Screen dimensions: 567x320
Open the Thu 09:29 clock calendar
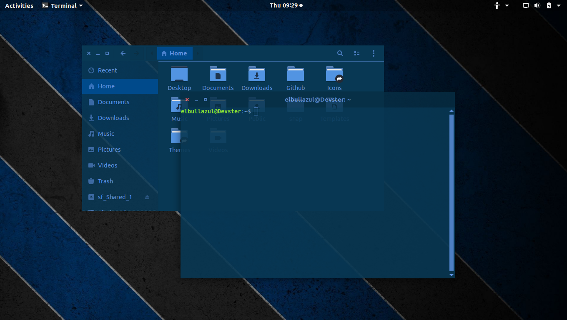click(x=286, y=5)
